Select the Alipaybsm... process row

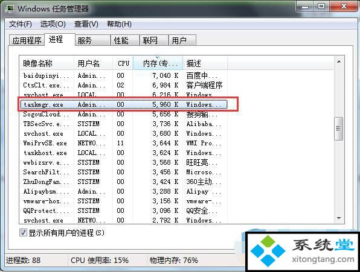[123, 191]
